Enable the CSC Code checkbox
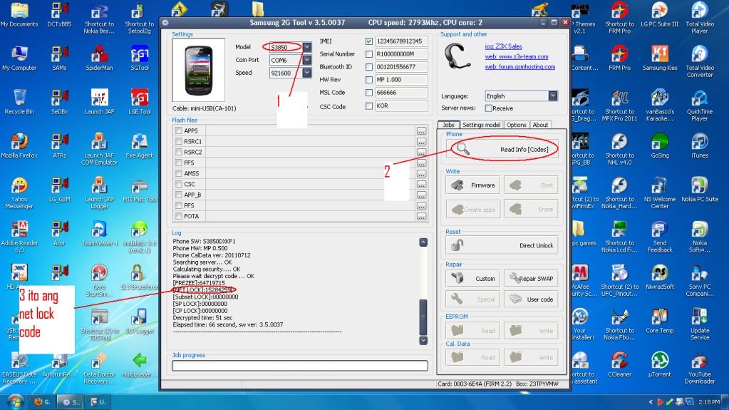 click(x=368, y=106)
